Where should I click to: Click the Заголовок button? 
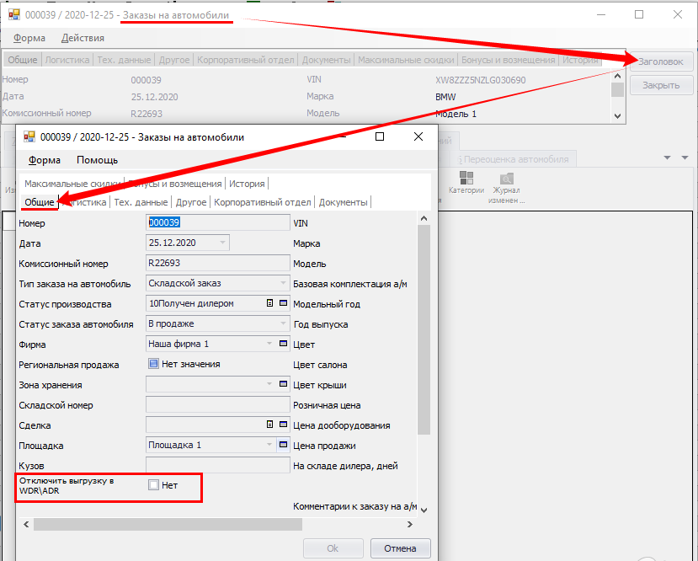click(x=661, y=61)
